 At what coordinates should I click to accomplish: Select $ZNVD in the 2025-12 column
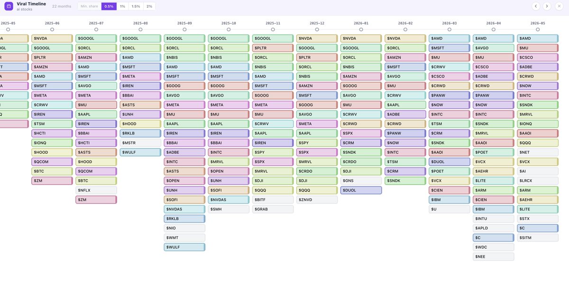point(317,200)
